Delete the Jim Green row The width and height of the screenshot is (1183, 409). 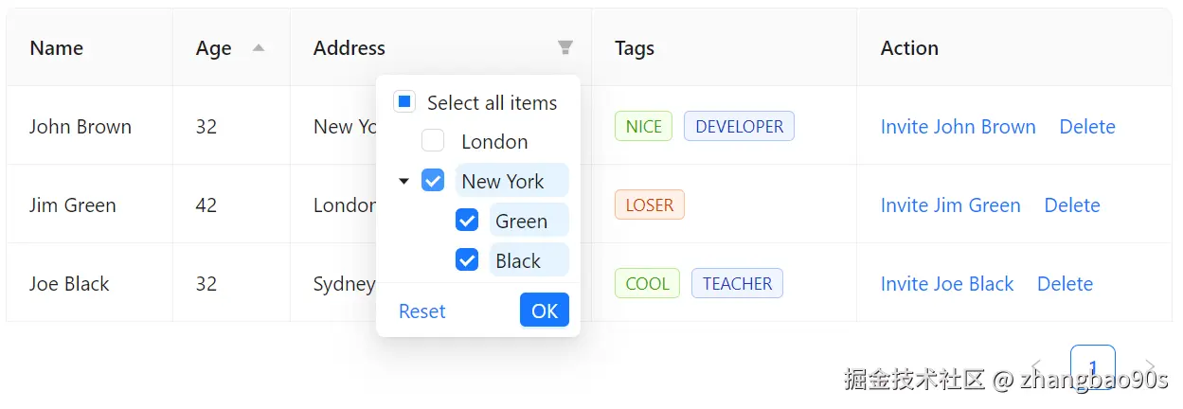[x=1072, y=205]
